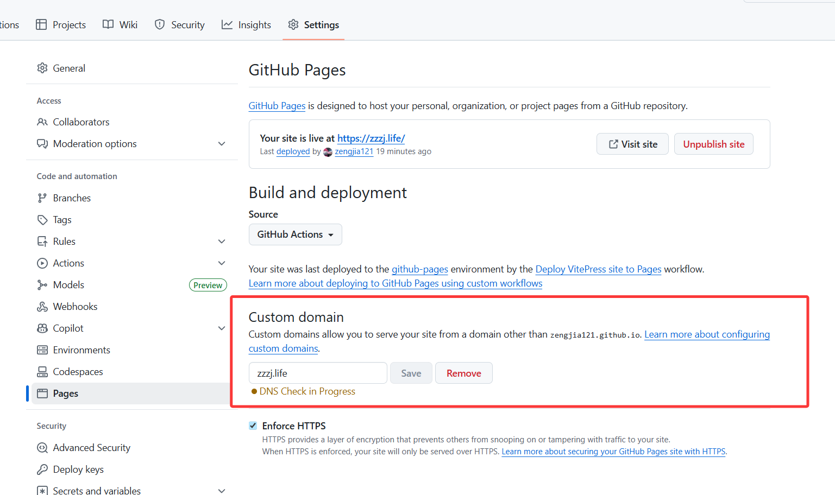Click the Deploy keys key icon
The height and width of the screenshot is (495, 835).
coord(42,469)
